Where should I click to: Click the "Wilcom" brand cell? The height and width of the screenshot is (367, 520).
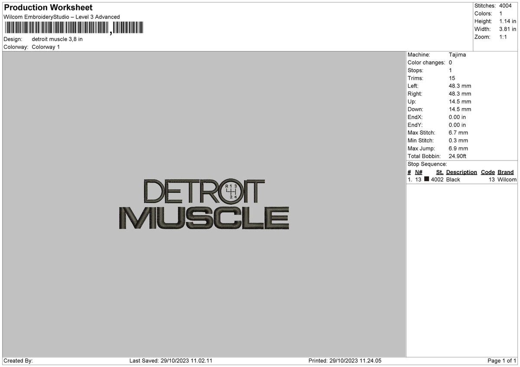pyautogui.click(x=507, y=179)
